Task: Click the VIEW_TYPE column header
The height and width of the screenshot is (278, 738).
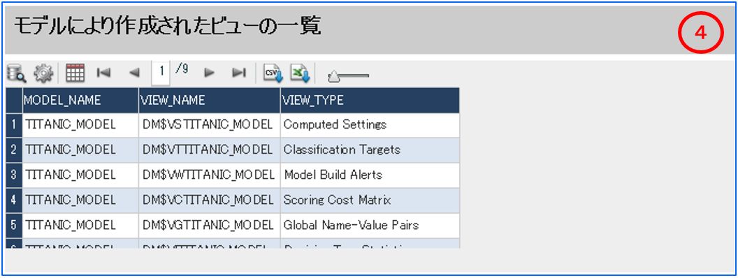Action: [370, 100]
